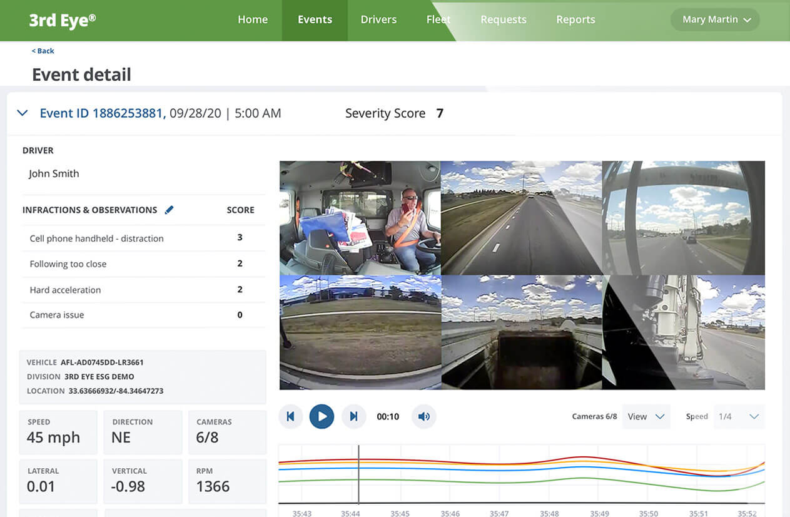This screenshot has width=790, height=517.
Task: Click the lateral 0.01 tile
Action: click(58, 481)
